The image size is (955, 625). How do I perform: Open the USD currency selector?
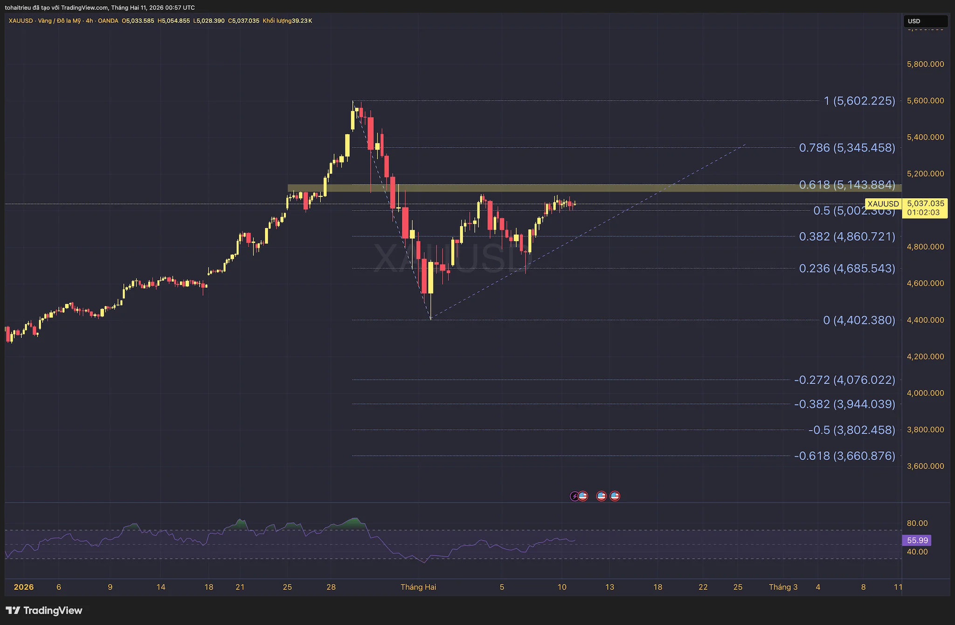[x=925, y=21]
